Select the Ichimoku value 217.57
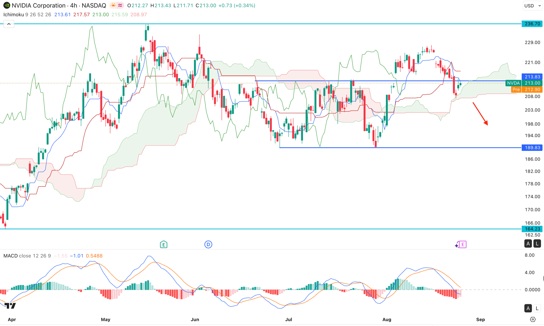544x326 pixels. 81,14
